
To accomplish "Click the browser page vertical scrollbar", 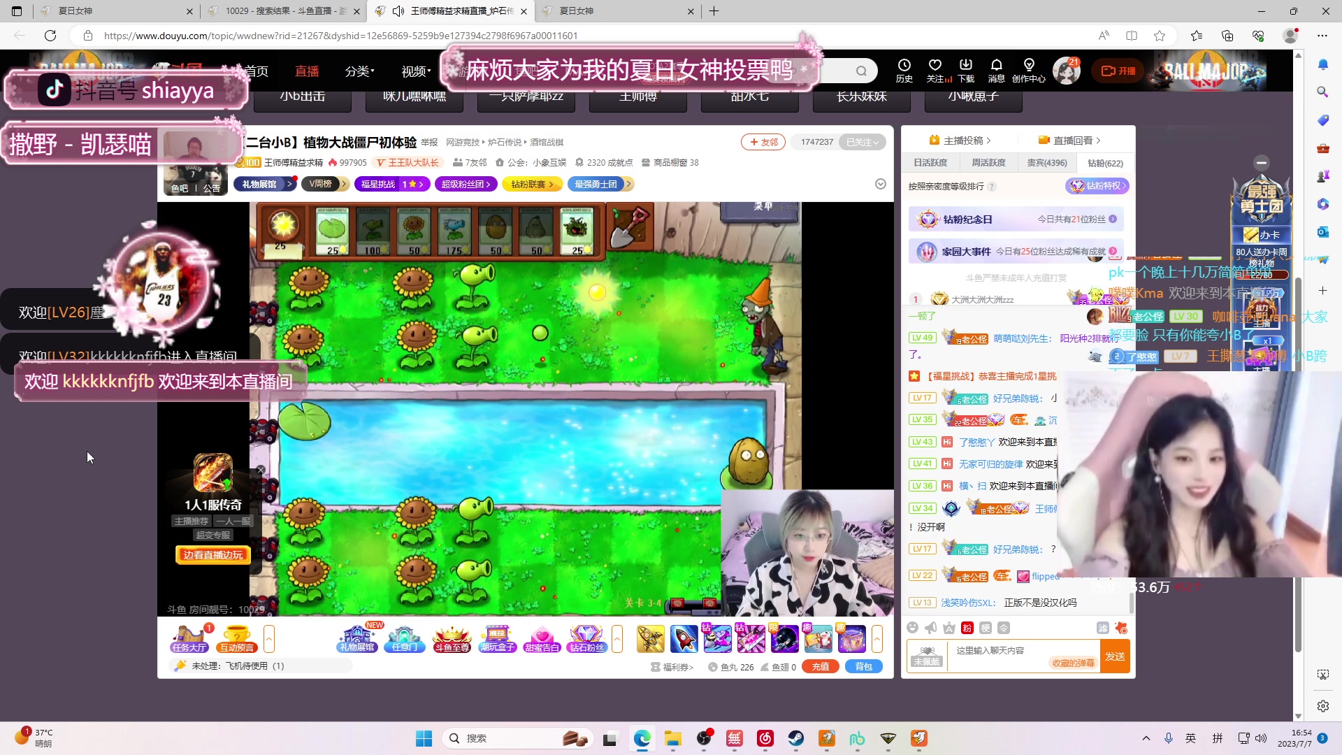I will (1298, 465).
